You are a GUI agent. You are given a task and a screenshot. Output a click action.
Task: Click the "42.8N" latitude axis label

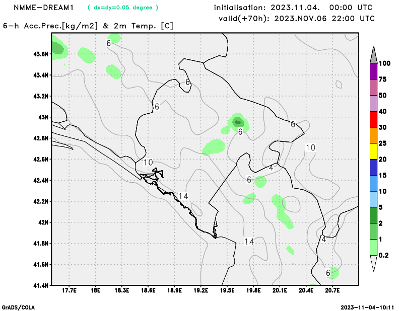(x=41, y=138)
